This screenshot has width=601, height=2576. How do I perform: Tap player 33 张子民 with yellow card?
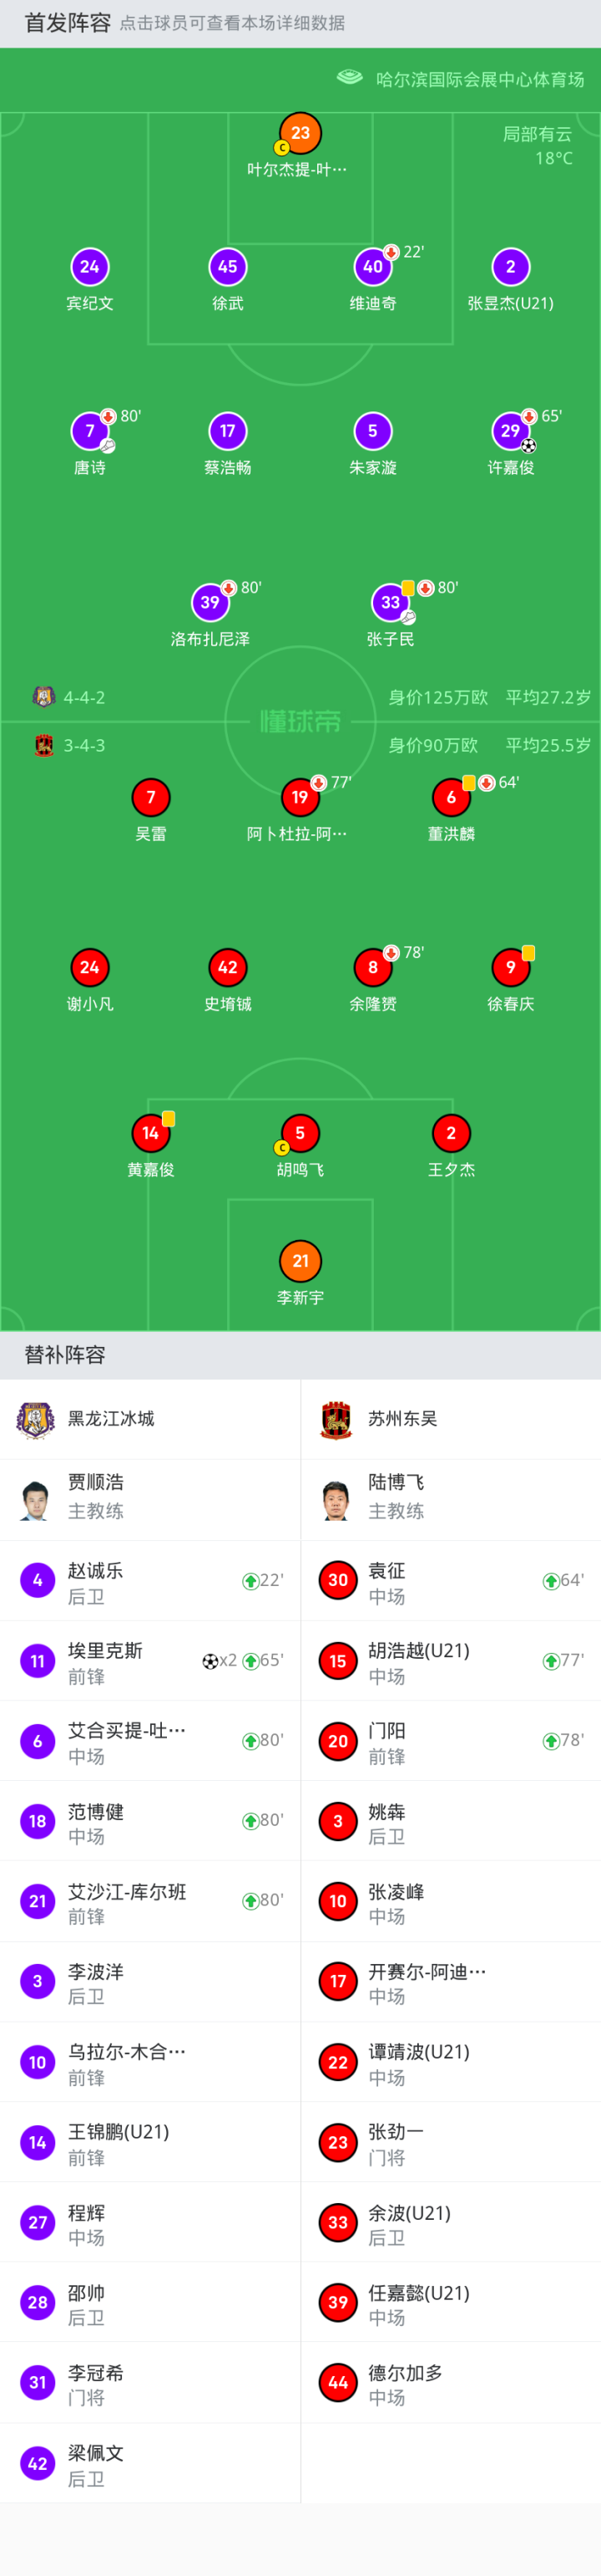(391, 602)
